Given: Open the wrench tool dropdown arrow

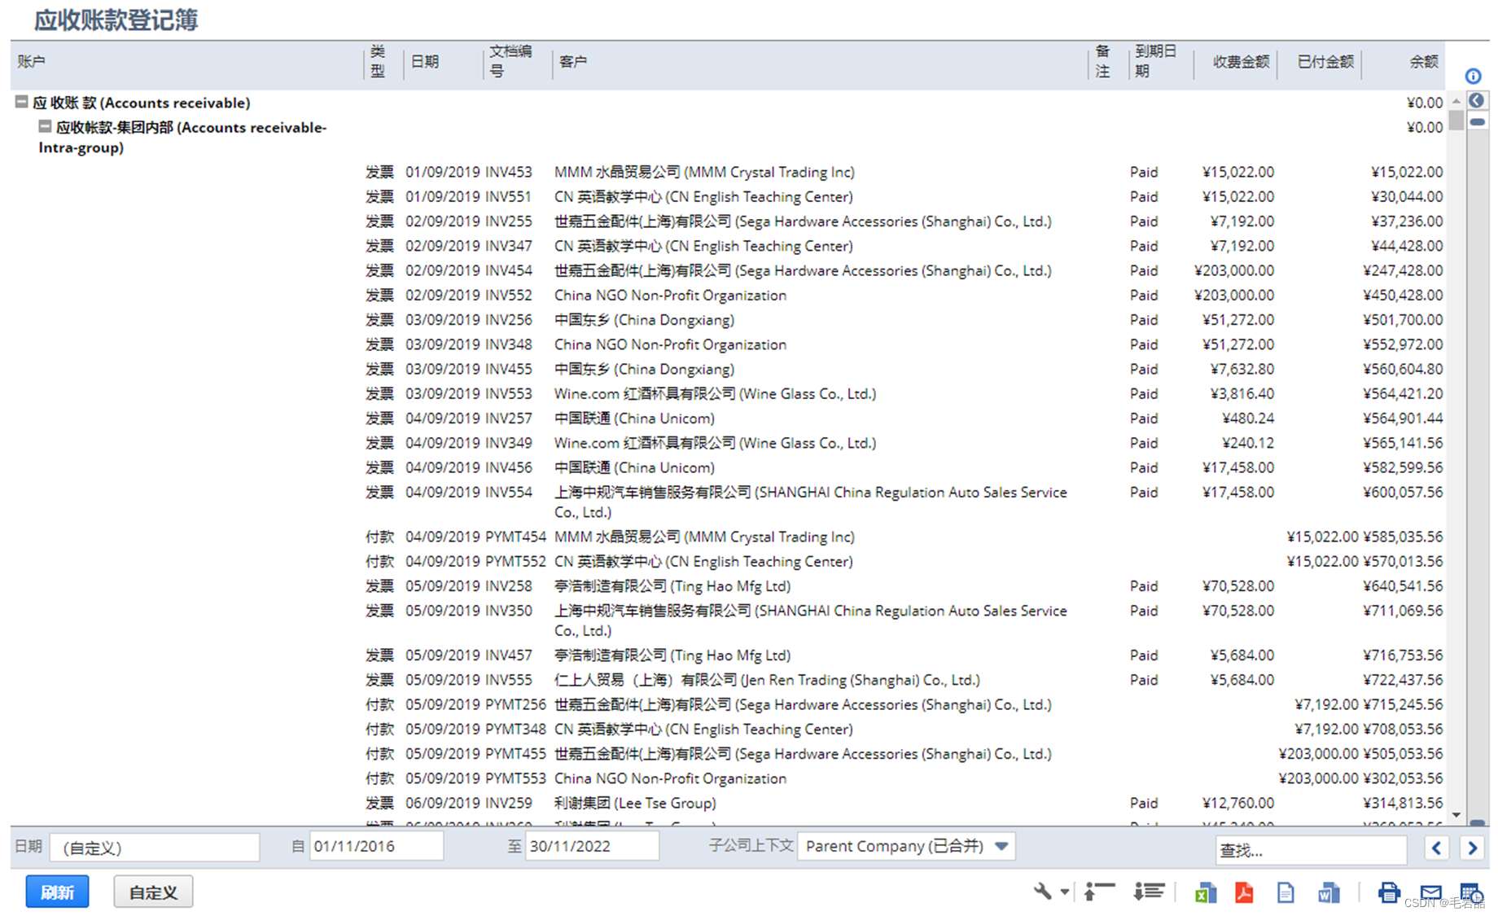Looking at the screenshot, I should pos(1064,892).
